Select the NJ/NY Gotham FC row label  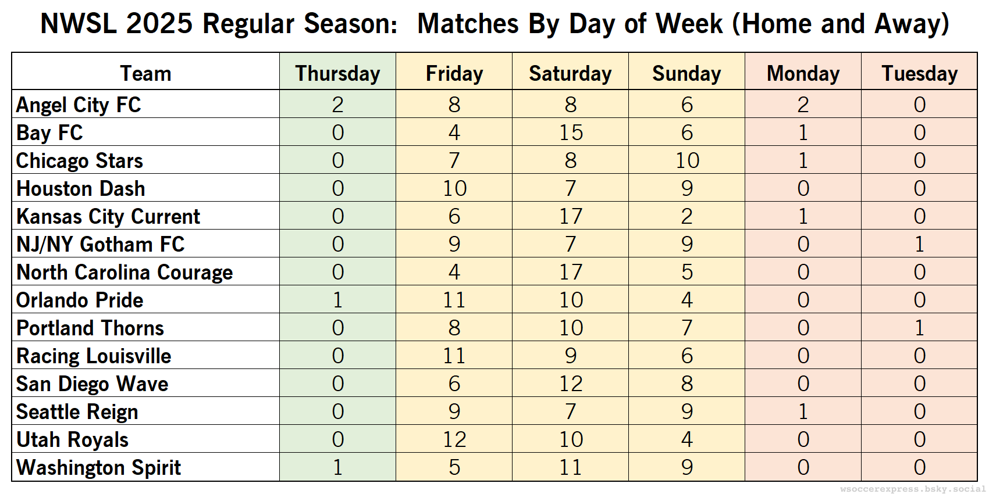(x=100, y=244)
